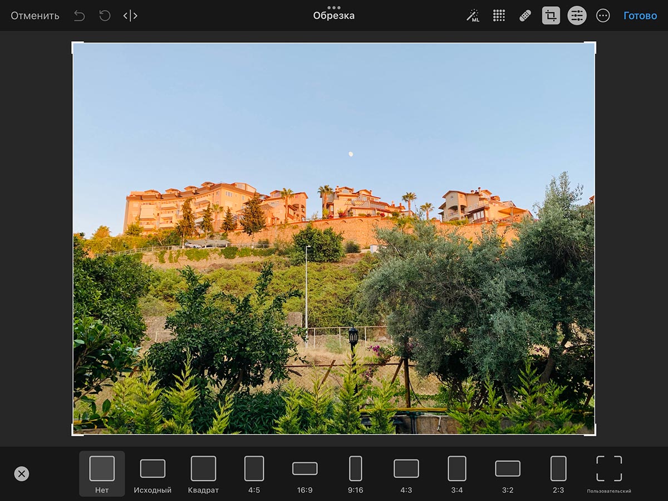668x501 pixels.
Task: Choose the Исходный aspect ratio
Action: (x=153, y=474)
